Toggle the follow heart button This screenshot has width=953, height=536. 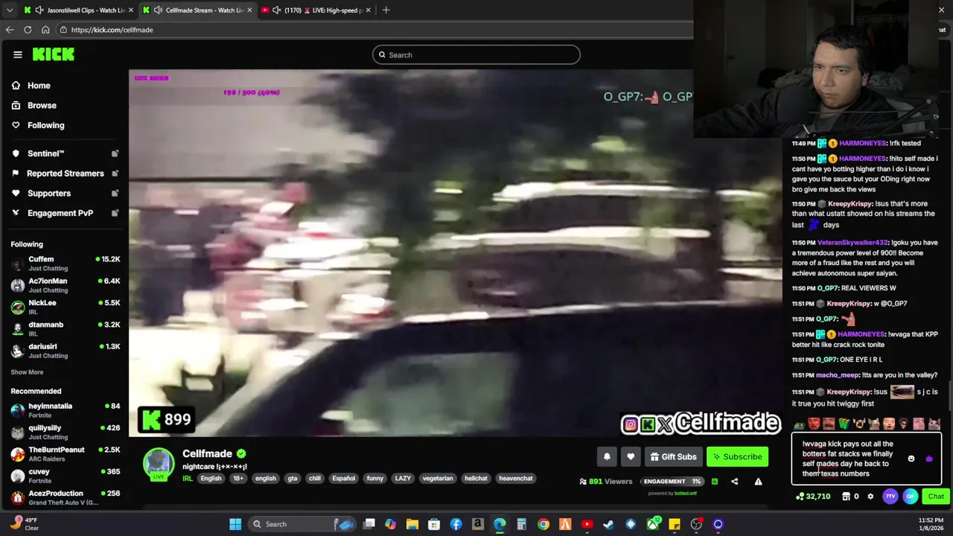click(631, 457)
